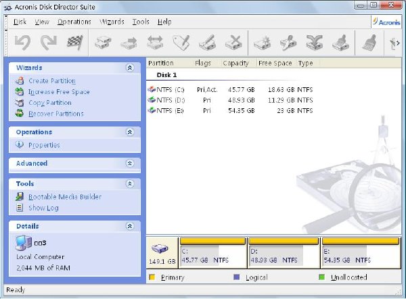The height and width of the screenshot is (299, 406).
Task: Open the View menu
Action: click(x=42, y=22)
